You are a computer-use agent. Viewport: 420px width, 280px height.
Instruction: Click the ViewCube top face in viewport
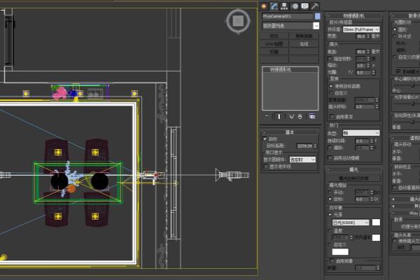(x=238, y=21)
